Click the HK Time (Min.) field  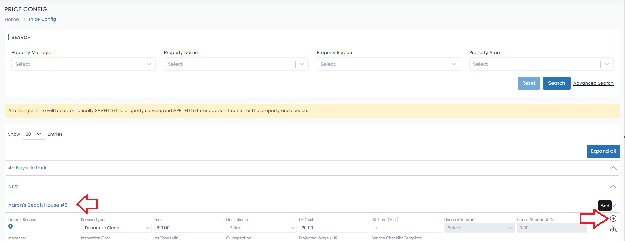pyautogui.click(x=407, y=228)
